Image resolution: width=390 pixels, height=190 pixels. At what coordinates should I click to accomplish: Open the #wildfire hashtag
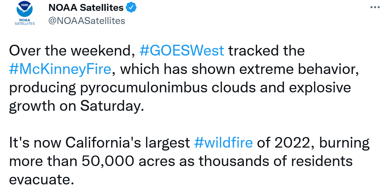pos(224,143)
